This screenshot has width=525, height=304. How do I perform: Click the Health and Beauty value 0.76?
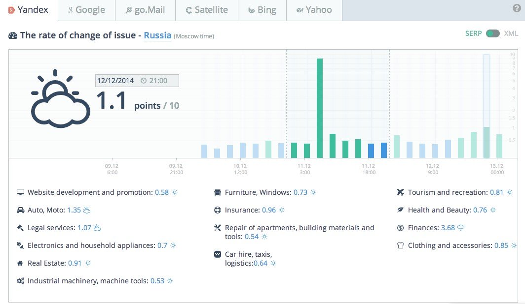coord(480,210)
